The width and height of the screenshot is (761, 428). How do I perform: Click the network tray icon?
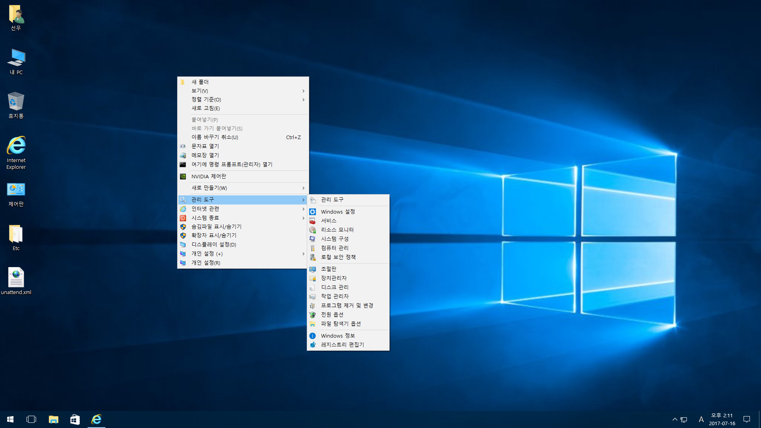tap(684, 419)
